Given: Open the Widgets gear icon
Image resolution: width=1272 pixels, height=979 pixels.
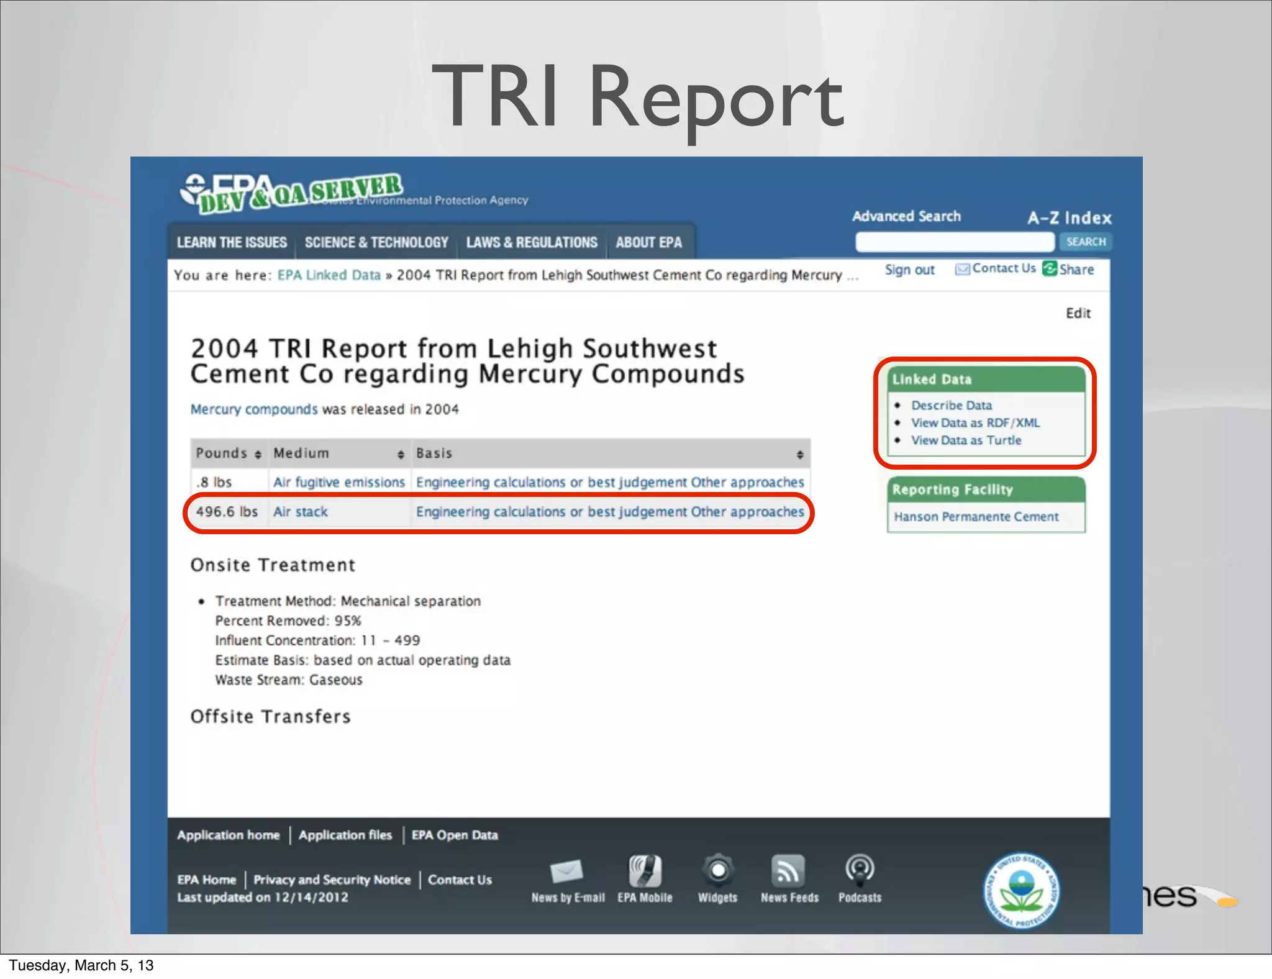Looking at the screenshot, I should [x=718, y=870].
